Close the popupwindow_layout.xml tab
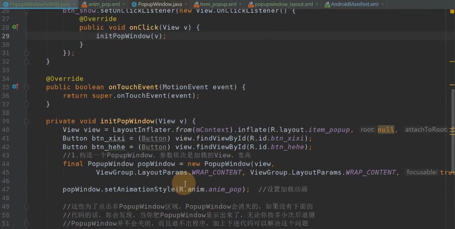The image size is (455, 229). [x=317, y=4]
